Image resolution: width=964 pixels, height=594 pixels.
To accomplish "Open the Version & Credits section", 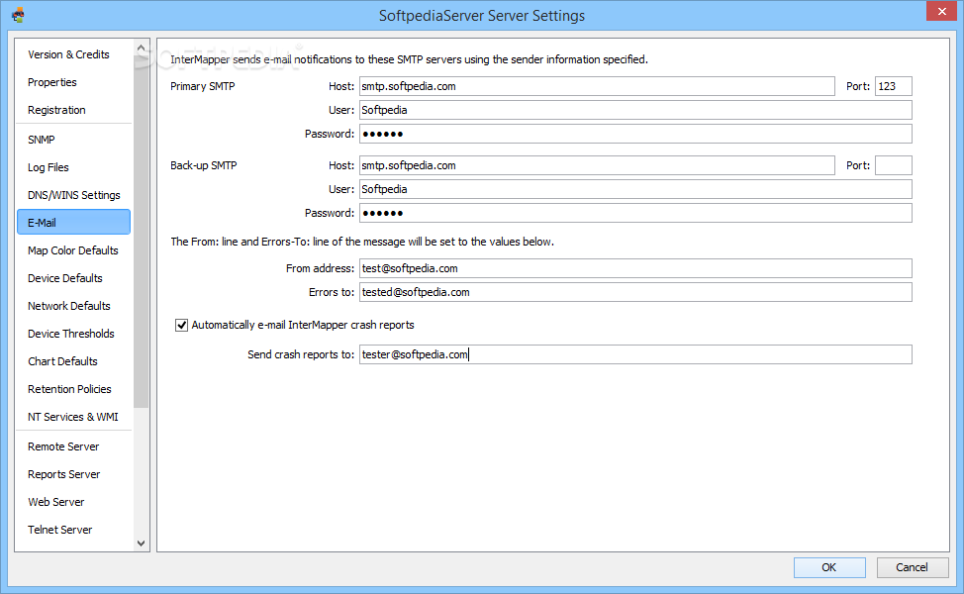I will [68, 54].
